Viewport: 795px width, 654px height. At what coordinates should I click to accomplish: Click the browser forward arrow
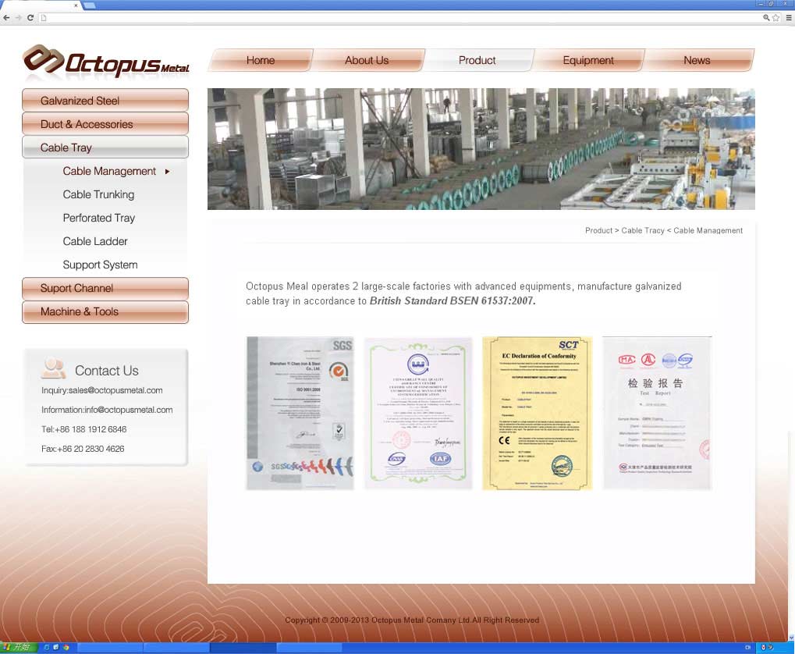click(18, 17)
